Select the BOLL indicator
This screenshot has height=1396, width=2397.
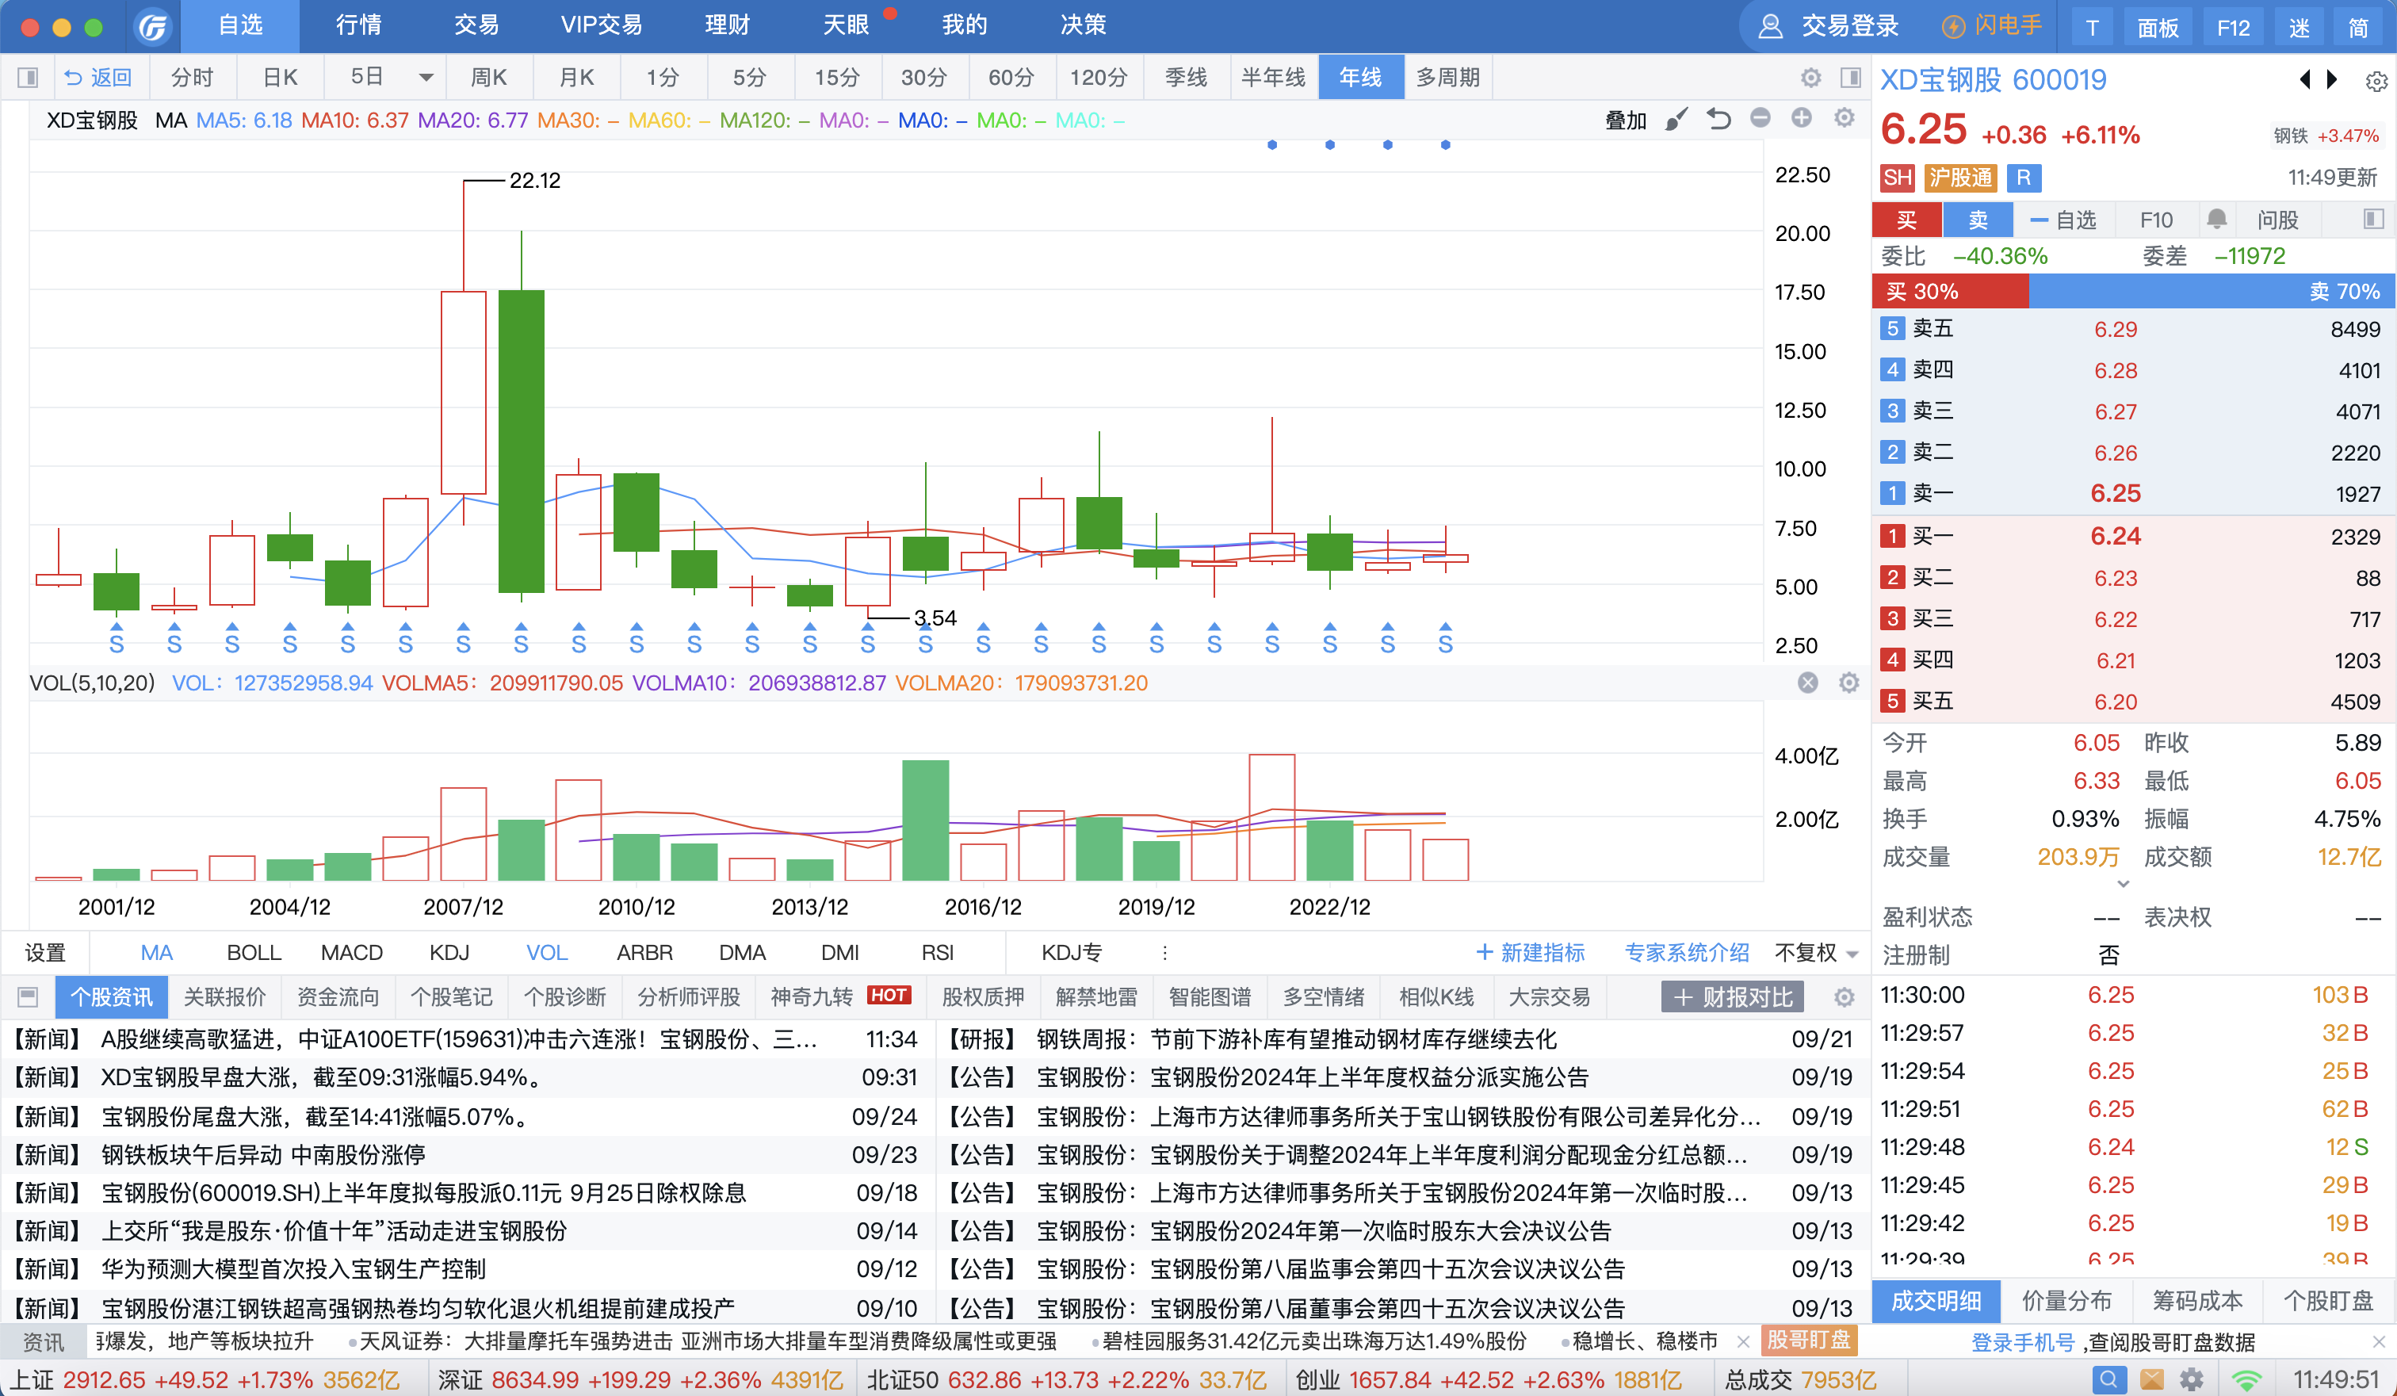coord(254,952)
